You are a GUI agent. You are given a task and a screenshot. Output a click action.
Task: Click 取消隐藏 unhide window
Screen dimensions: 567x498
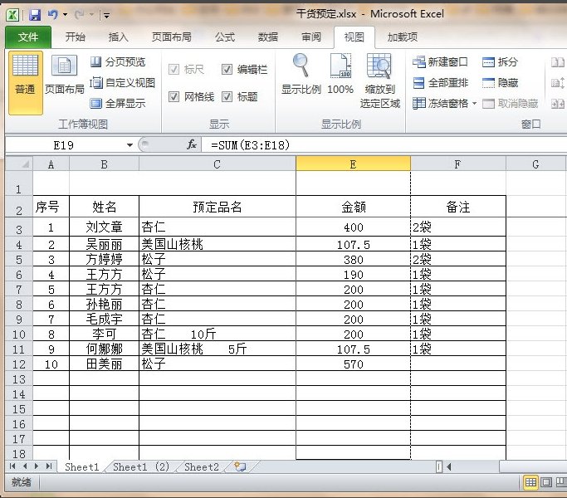511,104
